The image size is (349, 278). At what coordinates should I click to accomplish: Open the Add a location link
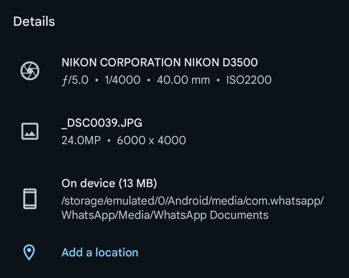coord(100,252)
